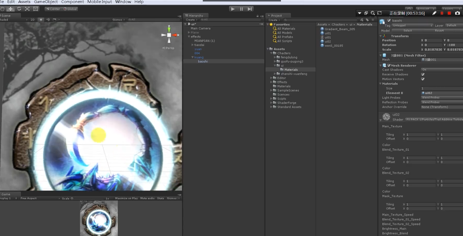This screenshot has height=236, width=463.
Task: Collapse the kuang object in Hierarchy
Action: (x=192, y=57)
